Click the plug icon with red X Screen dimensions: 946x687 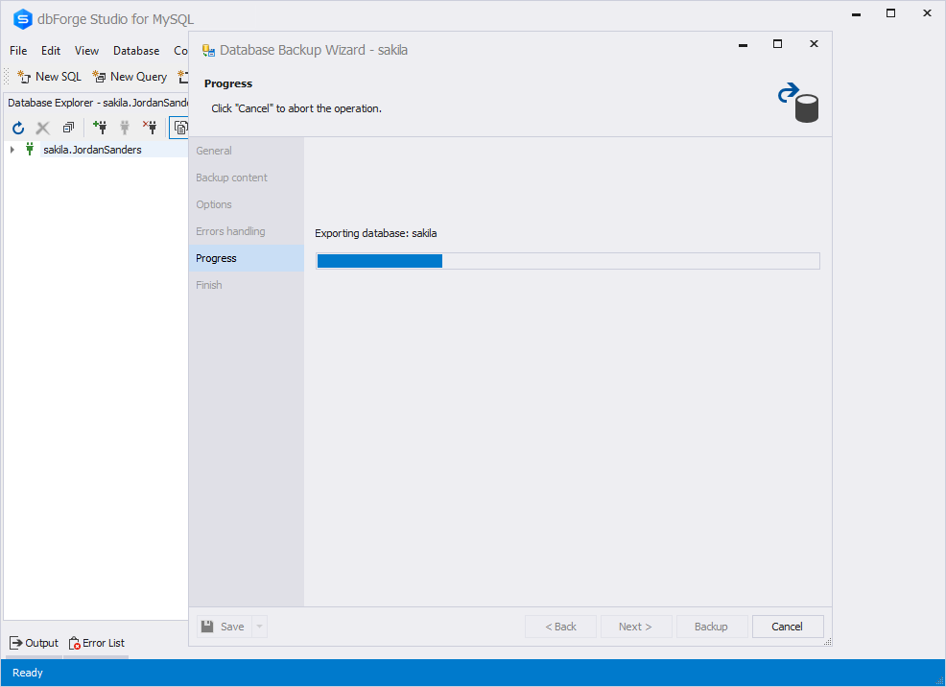coord(150,127)
